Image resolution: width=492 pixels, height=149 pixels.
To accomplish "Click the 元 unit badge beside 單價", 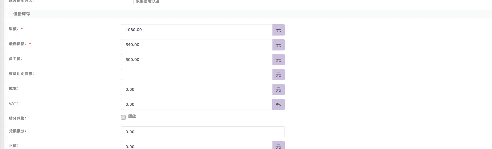I will 278,30.
